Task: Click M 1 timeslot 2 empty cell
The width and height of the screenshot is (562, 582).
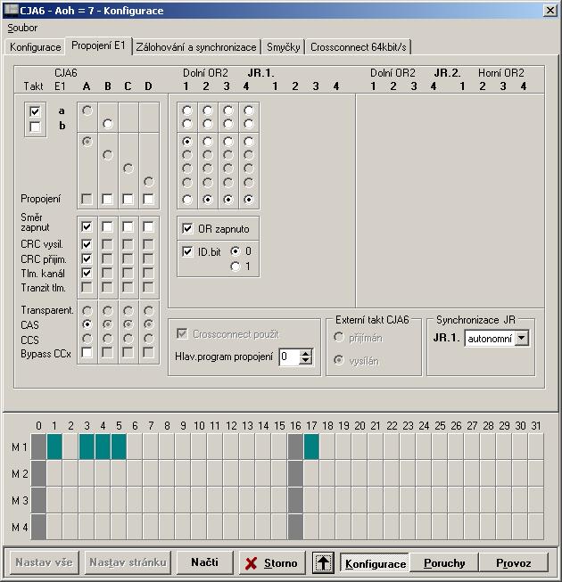Action: pyautogui.click(x=70, y=447)
